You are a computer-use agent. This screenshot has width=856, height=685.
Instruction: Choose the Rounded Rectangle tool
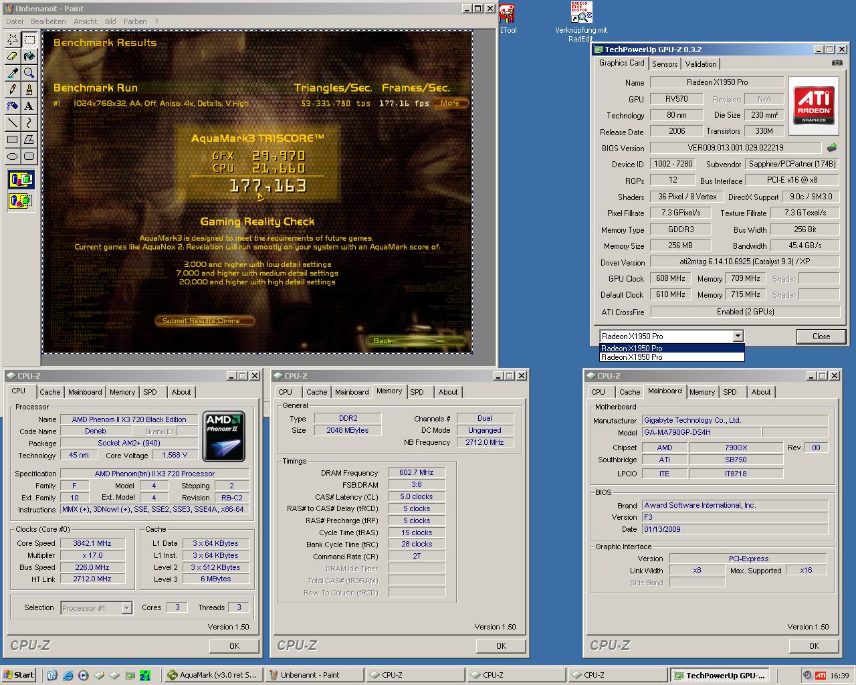(29, 156)
